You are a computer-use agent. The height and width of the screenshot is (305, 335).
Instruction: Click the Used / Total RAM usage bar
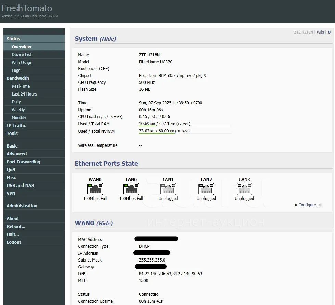pos(185,124)
